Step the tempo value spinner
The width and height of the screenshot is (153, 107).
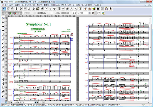tap(89, 13)
